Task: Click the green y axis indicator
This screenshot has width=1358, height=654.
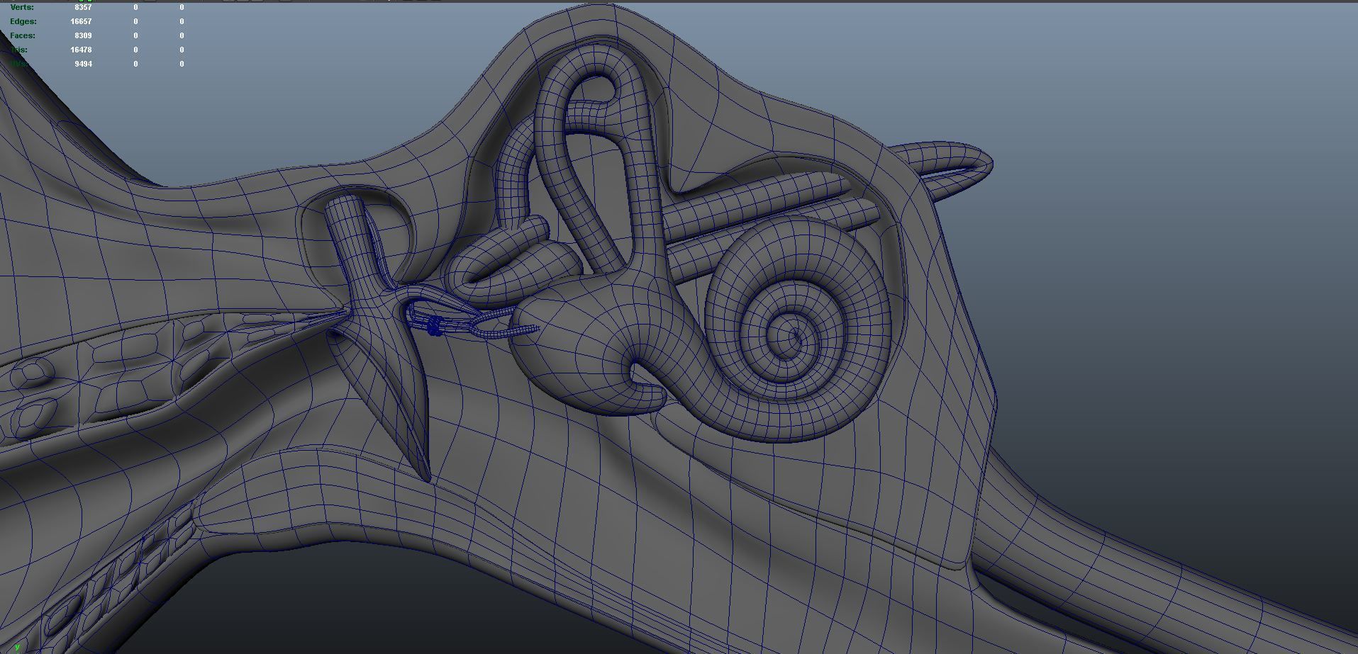Action: point(17,647)
